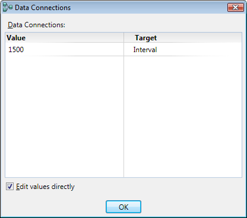Click blank header area right of Target
Viewport: 247px width, 218px height.
(199, 37)
